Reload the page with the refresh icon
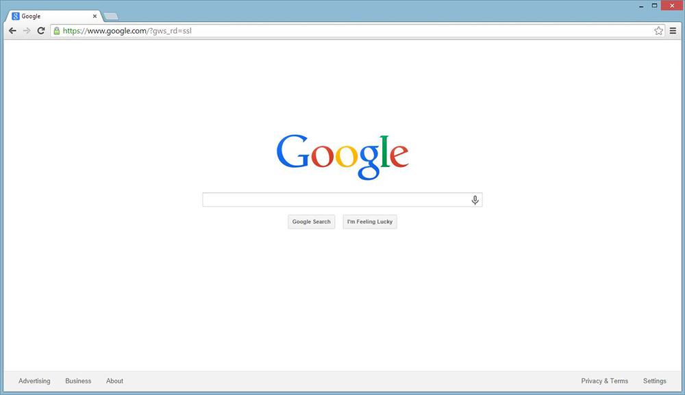Image resolution: width=685 pixels, height=395 pixels. tap(40, 30)
